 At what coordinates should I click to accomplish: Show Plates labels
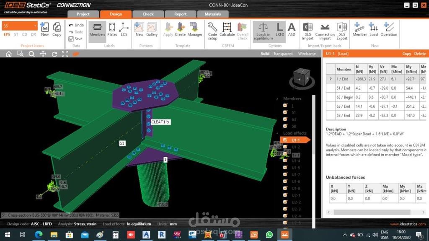112,29
